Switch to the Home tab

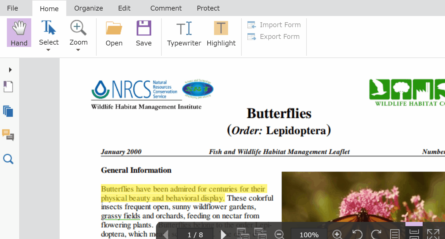tap(49, 9)
